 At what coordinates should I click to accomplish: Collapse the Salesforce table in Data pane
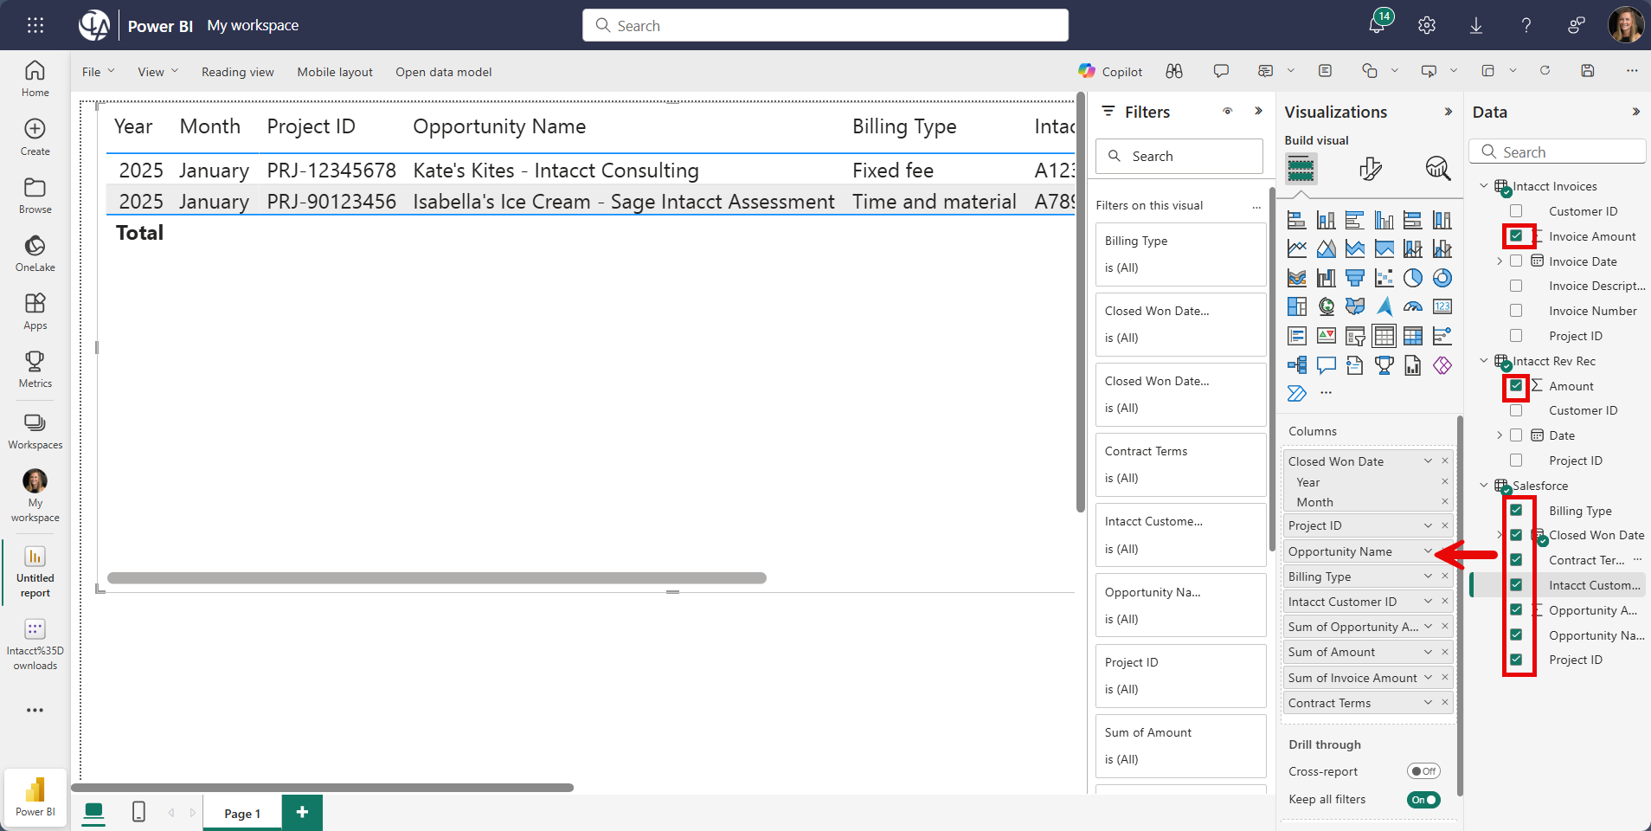pos(1485,486)
